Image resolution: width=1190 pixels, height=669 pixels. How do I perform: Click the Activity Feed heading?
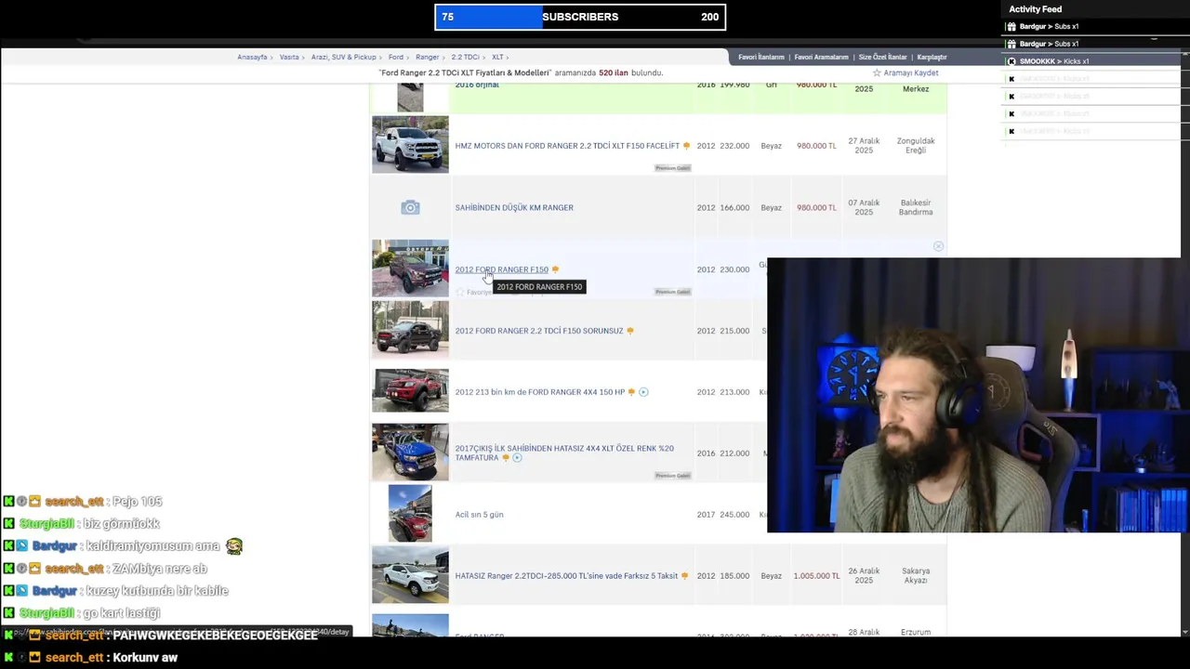pyautogui.click(x=1035, y=9)
